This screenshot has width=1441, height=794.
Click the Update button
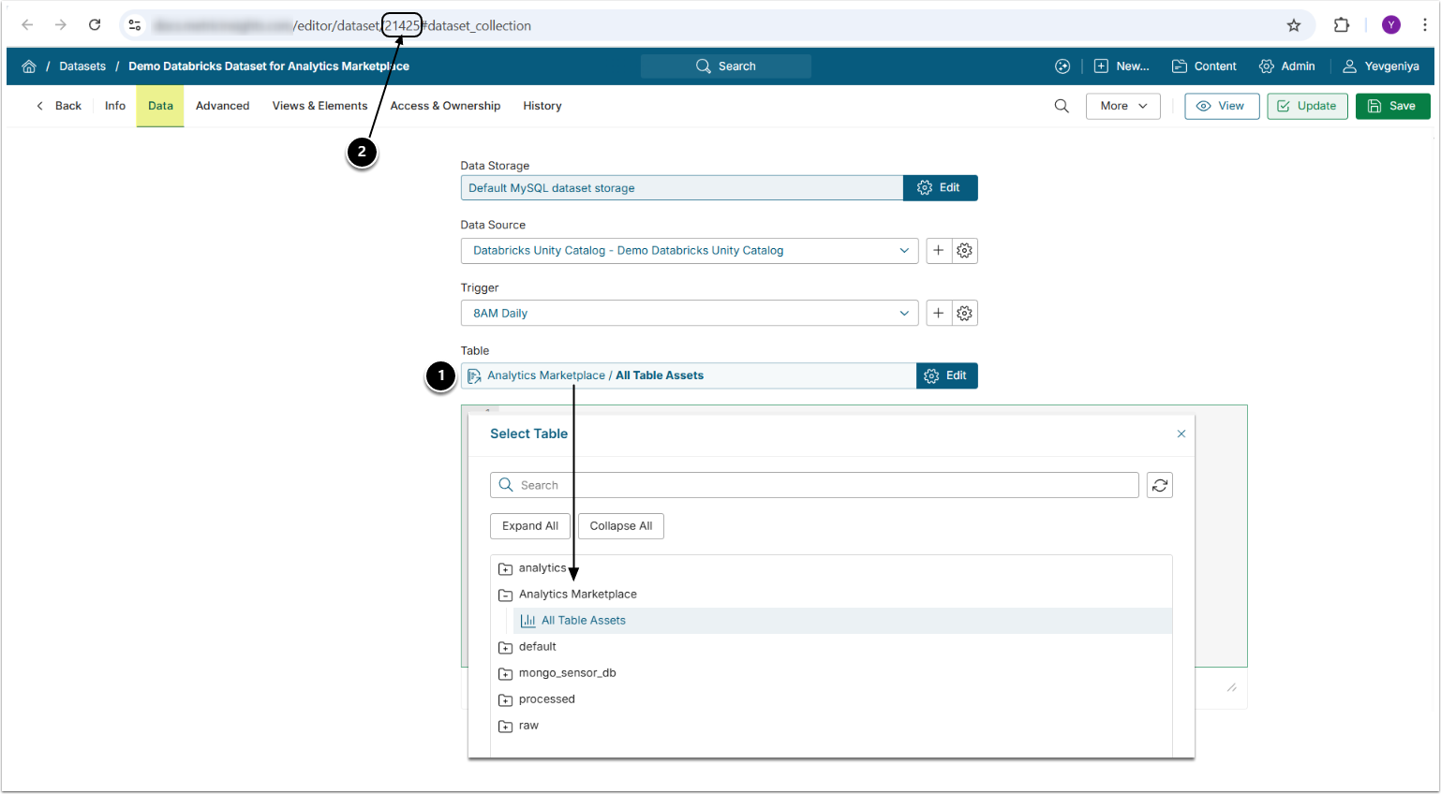pyautogui.click(x=1308, y=106)
